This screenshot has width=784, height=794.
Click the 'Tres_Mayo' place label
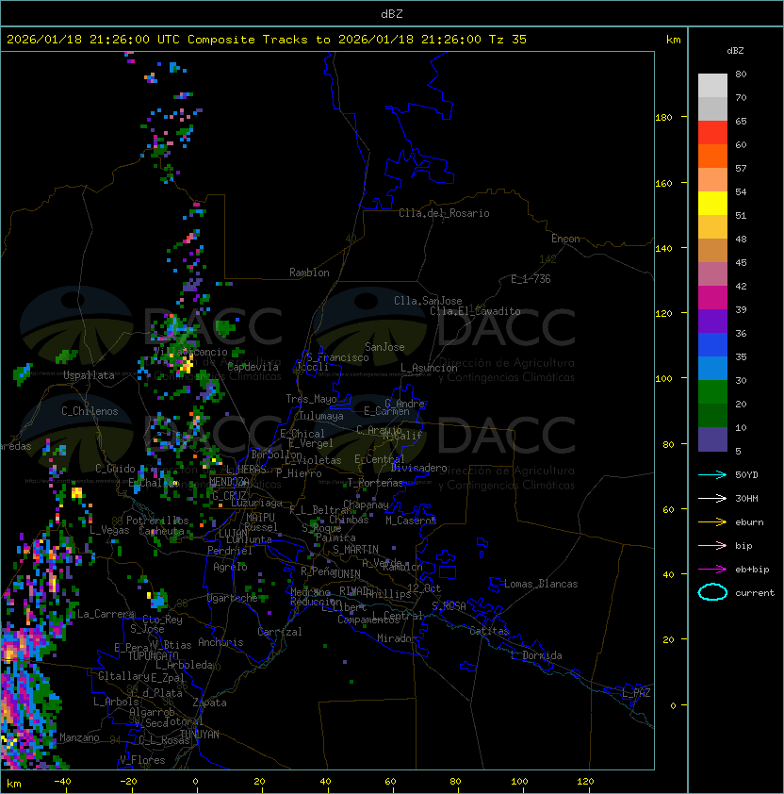pyautogui.click(x=311, y=399)
